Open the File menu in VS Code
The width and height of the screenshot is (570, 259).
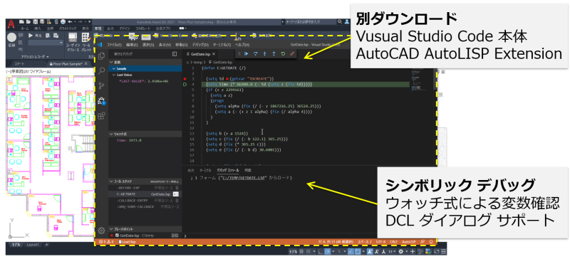(114, 45)
